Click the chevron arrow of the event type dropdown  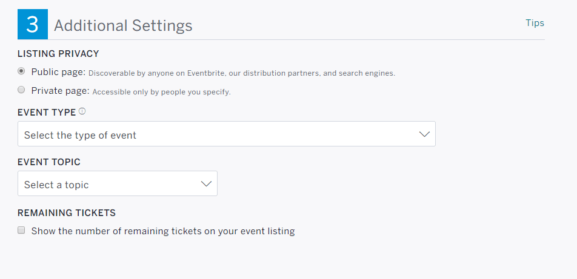point(424,134)
